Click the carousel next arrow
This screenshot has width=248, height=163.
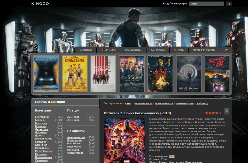click(228, 73)
